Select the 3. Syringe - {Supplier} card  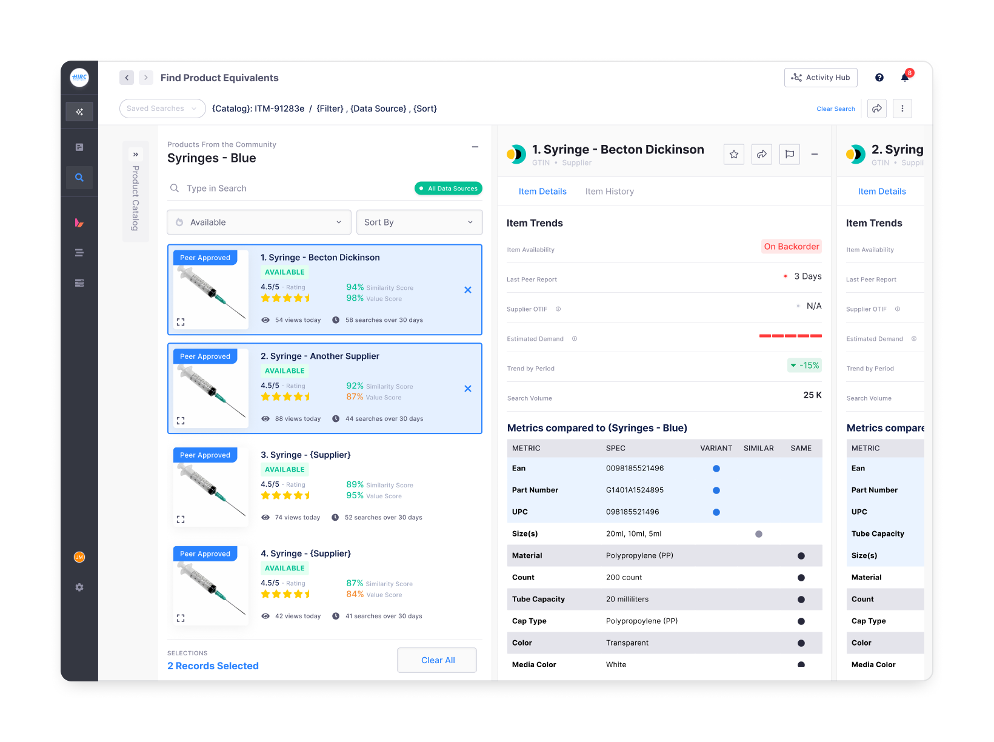[325, 487]
